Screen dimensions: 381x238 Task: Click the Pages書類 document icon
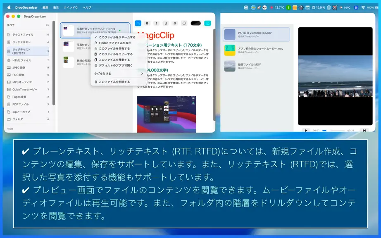[9, 97]
